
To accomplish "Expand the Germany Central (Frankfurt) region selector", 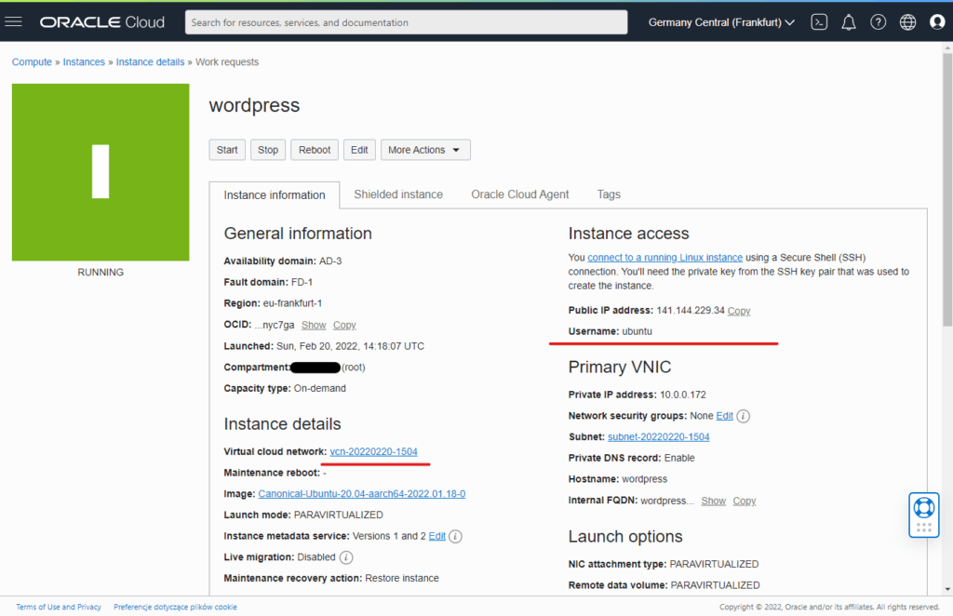I will (721, 22).
